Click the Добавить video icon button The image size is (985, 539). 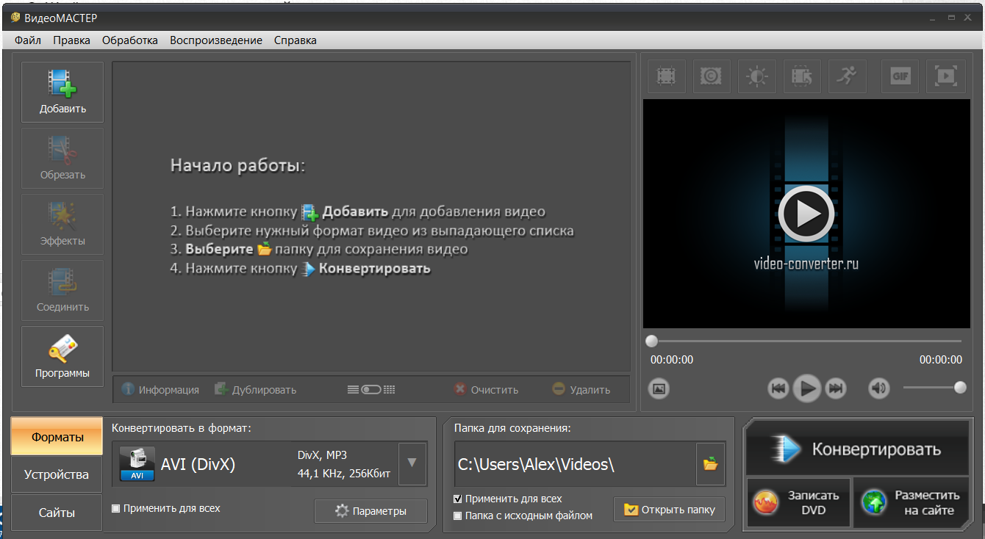click(x=62, y=92)
